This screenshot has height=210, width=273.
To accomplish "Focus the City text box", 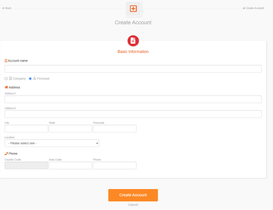I will pyautogui.click(x=26, y=129).
